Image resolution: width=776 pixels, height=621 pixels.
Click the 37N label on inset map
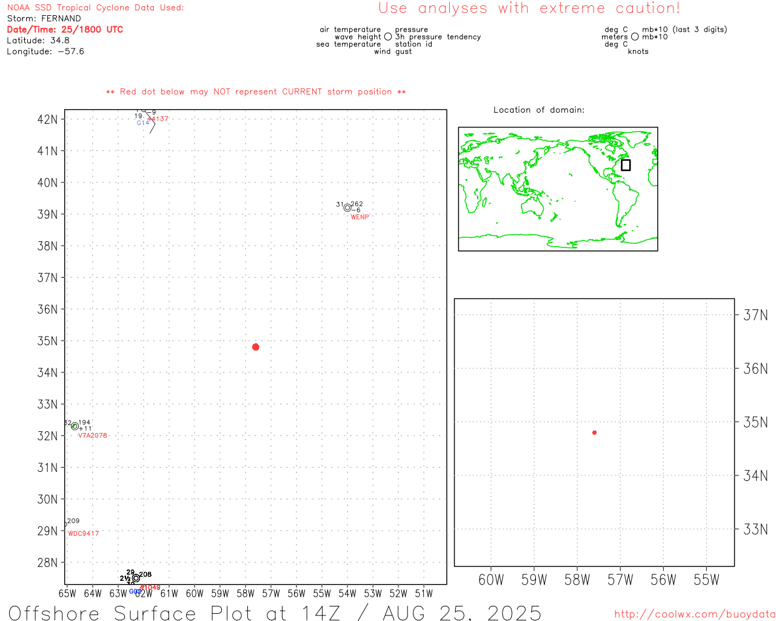coord(755,315)
